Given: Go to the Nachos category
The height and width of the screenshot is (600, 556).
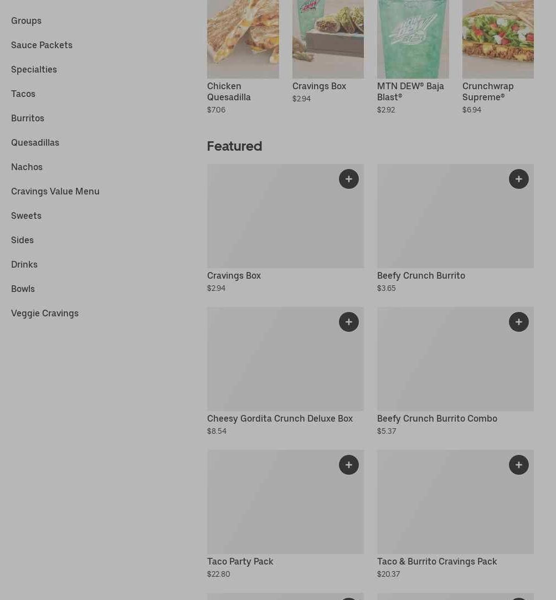Looking at the screenshot, I should pyautogui.click(x=27, y=167).
